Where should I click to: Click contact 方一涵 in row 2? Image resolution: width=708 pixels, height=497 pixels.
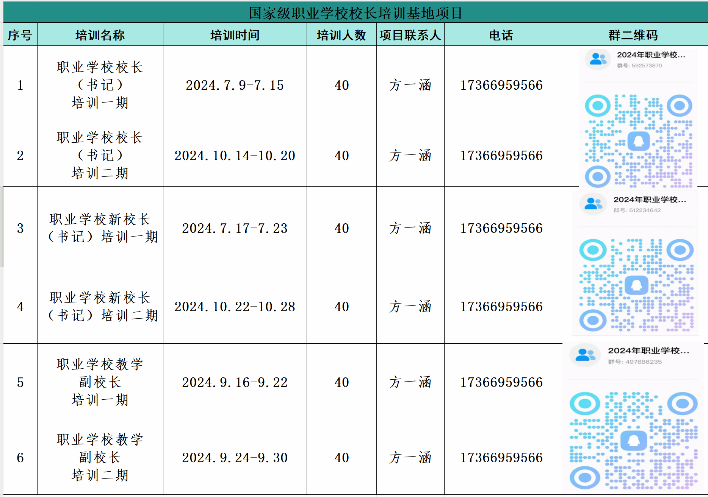pyautogui.click(x=410, y=155)
